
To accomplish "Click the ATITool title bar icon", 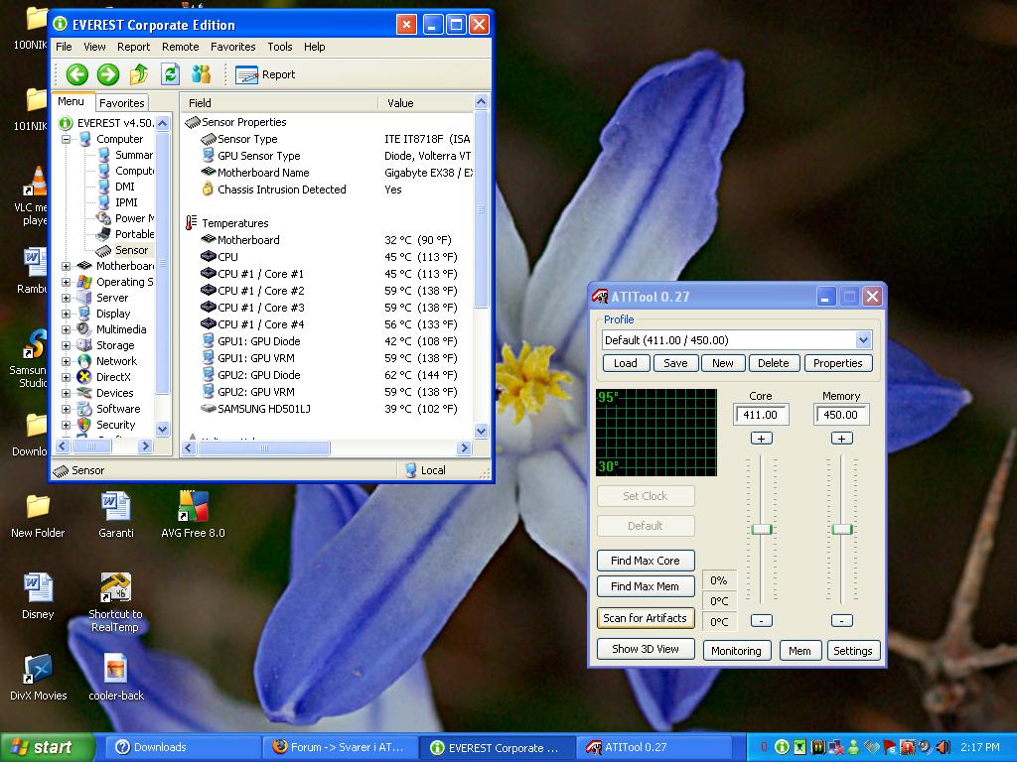I will tap(599, 297).
